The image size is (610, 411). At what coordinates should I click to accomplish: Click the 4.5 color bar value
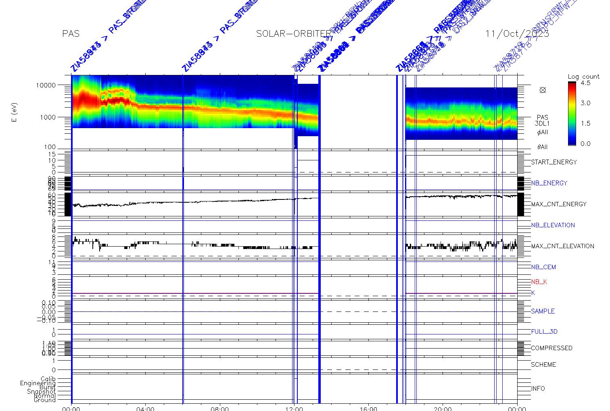pyautogui.click(x=585, y=83)
